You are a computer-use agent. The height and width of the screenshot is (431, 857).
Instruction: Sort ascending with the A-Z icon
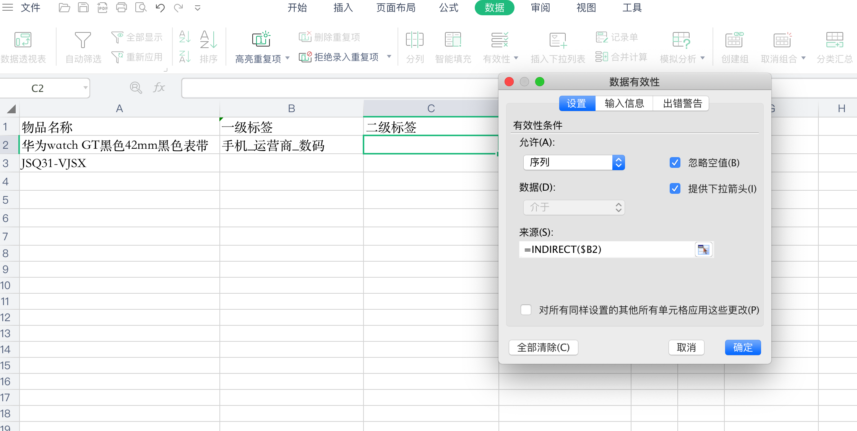click(x=185, y=37)
